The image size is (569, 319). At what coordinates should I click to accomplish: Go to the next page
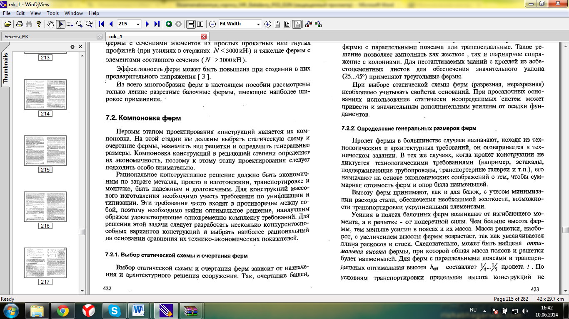point(147,24)
